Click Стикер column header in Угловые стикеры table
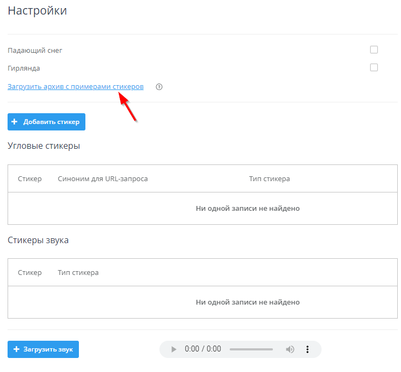 30,178
